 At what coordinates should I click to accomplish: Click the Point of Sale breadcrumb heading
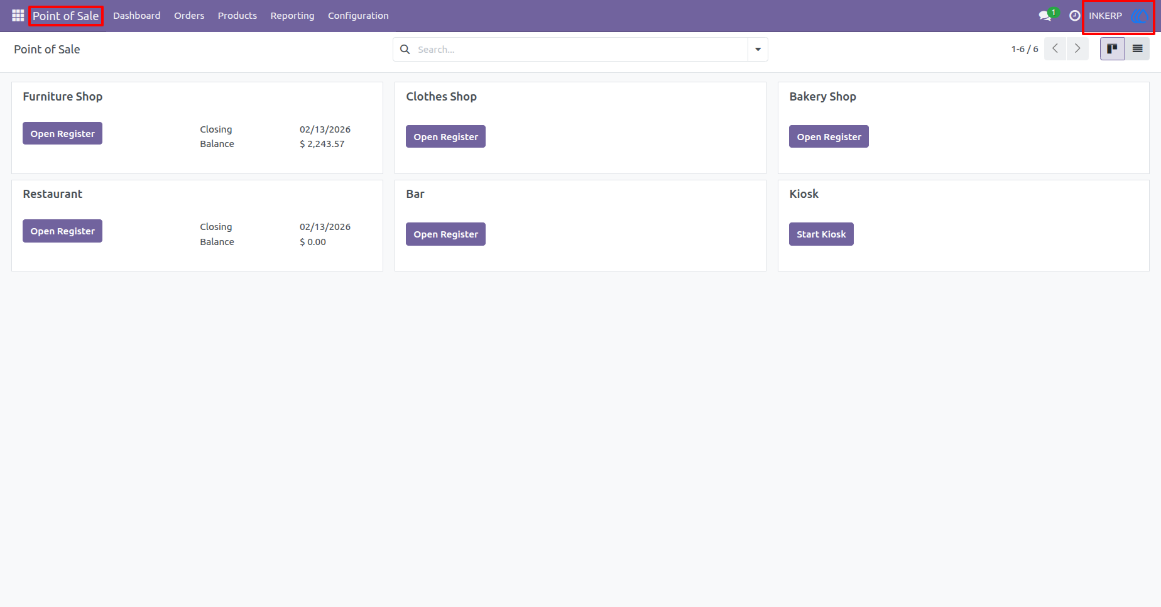click(x=47, y=49)
